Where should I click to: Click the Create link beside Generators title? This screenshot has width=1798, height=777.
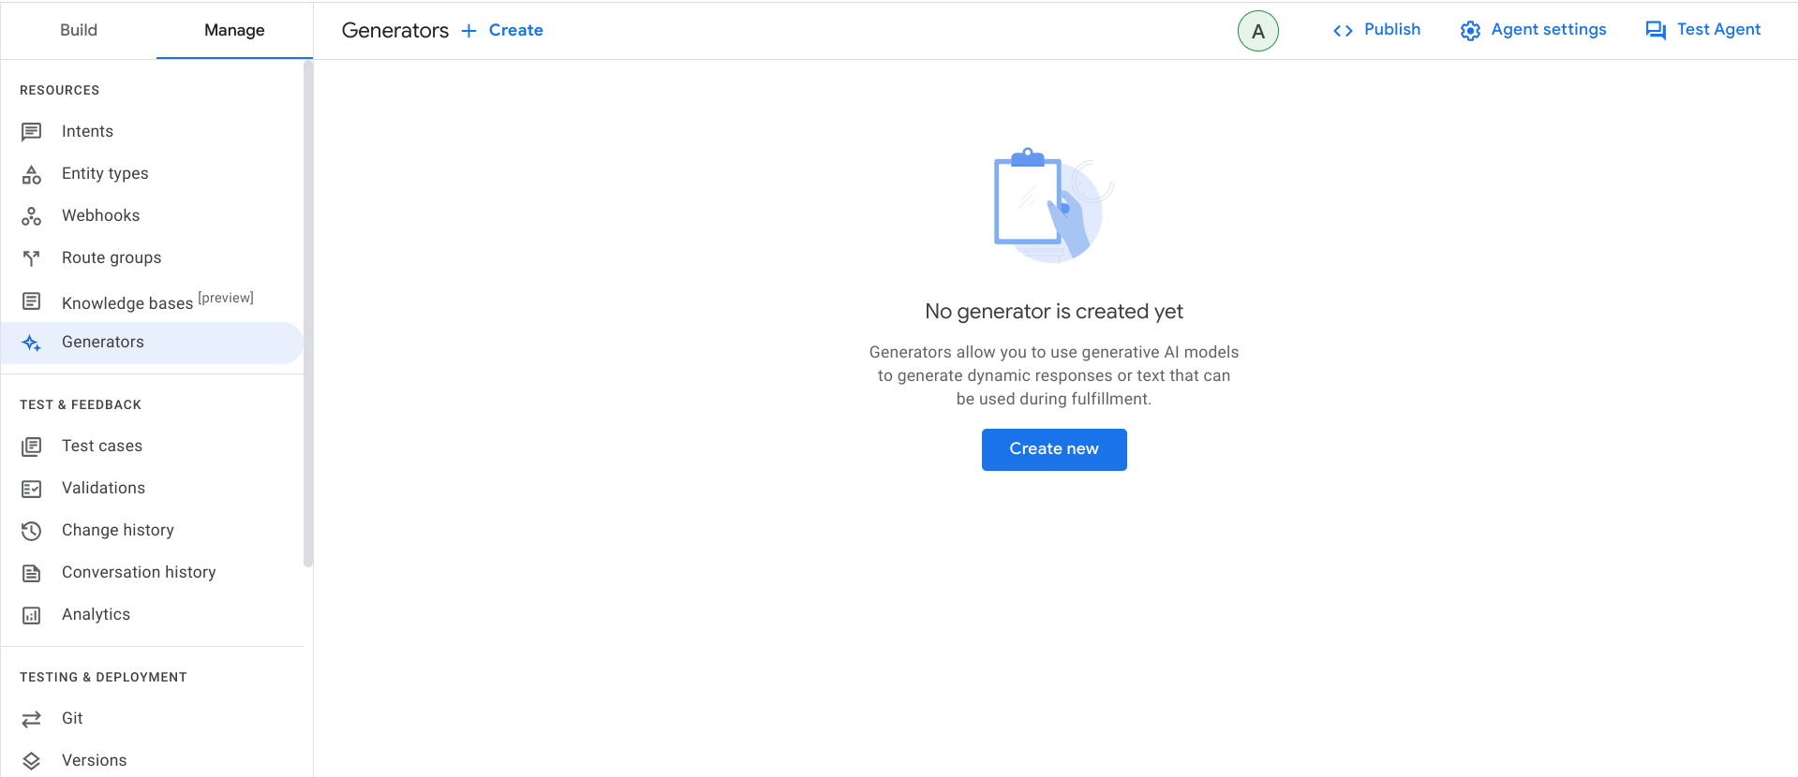point(503,30)
